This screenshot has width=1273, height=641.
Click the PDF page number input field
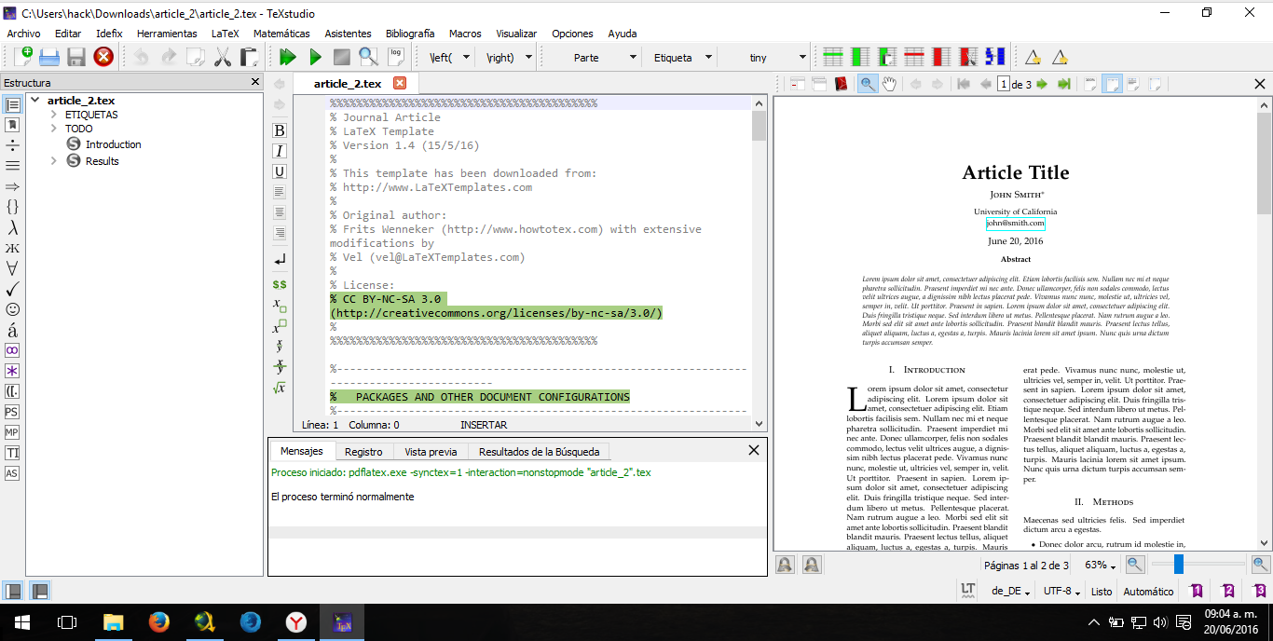(1004, 84)
